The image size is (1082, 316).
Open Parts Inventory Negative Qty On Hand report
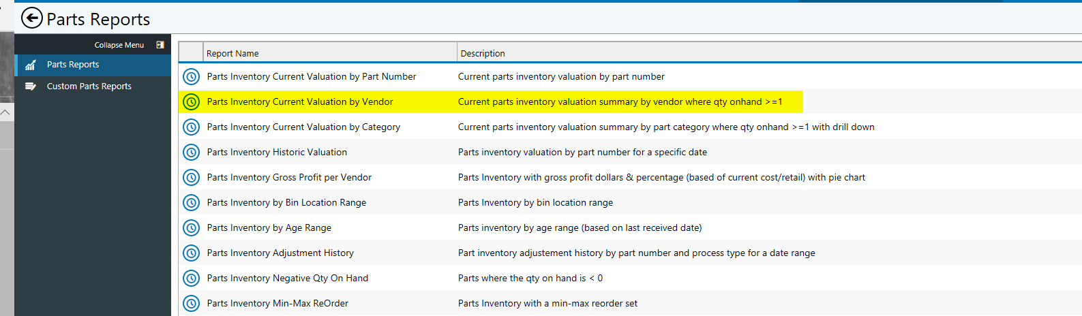point(288,278)
